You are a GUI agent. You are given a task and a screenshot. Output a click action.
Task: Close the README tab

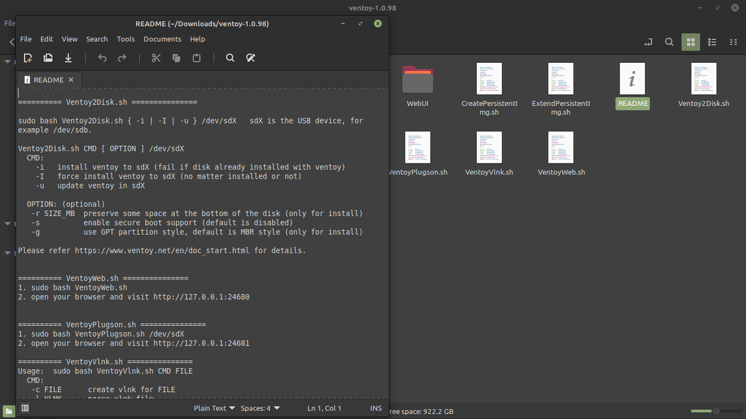click(x=71, y=80)
